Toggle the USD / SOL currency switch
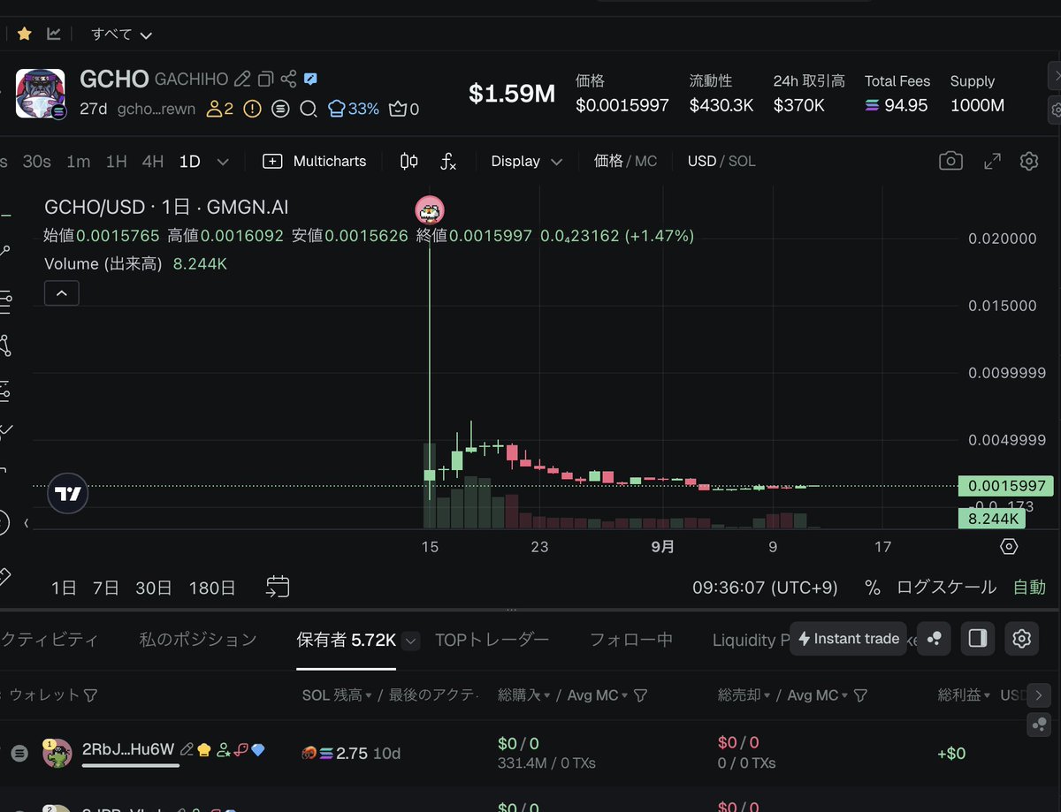1061x812 pixels. 721,161
